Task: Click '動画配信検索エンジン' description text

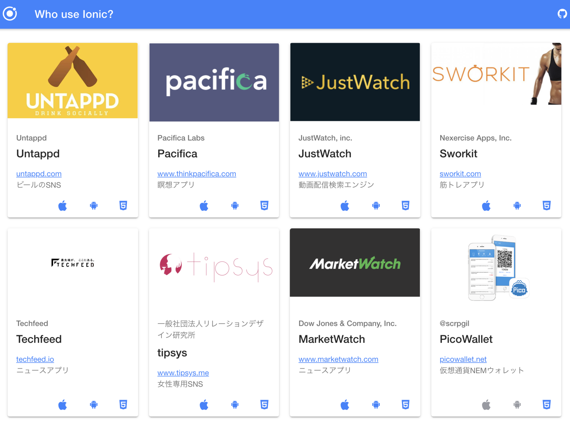Action: click(336, 185)
